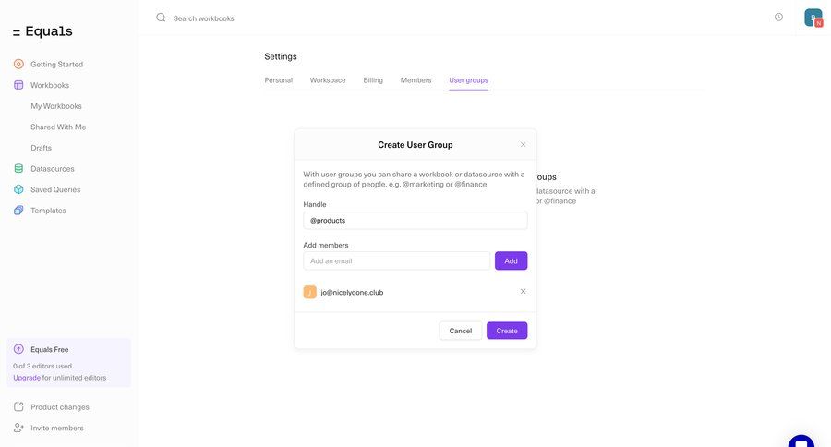The height and width of the screenshot is (447, 831).
Task: Close the Create User Group dialog
Action: coord(523,144)
